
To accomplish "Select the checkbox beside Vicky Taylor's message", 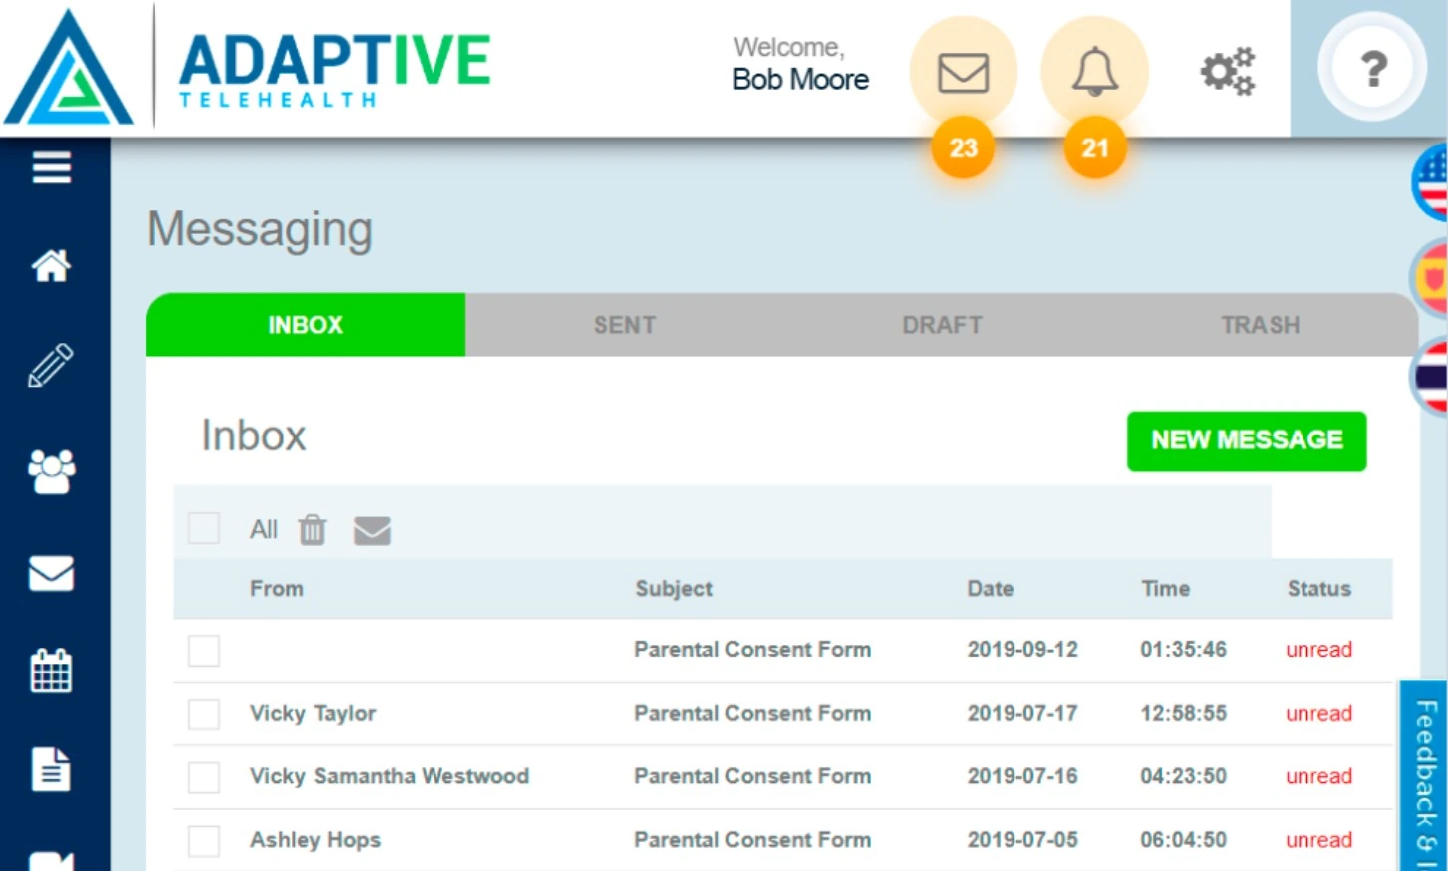I will click(x=203, y=713).
